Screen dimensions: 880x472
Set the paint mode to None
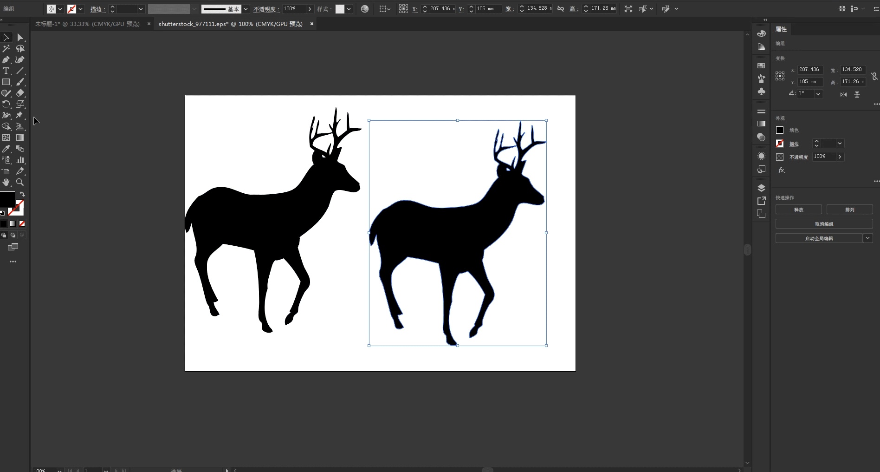point(22,223)
